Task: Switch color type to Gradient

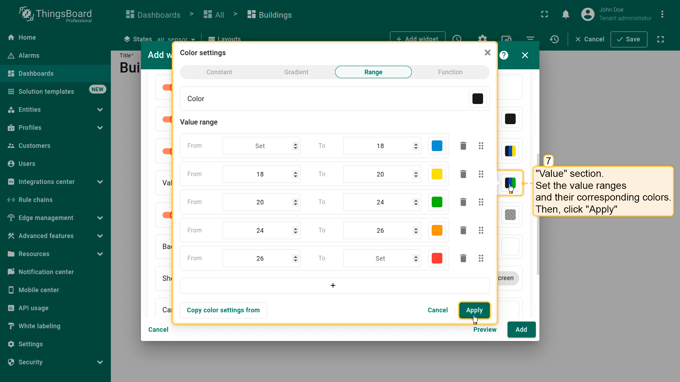Action: [x=296, y=72]
